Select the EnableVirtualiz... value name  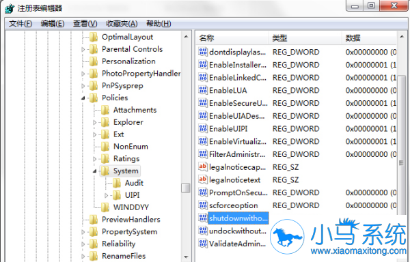(238, 141)
